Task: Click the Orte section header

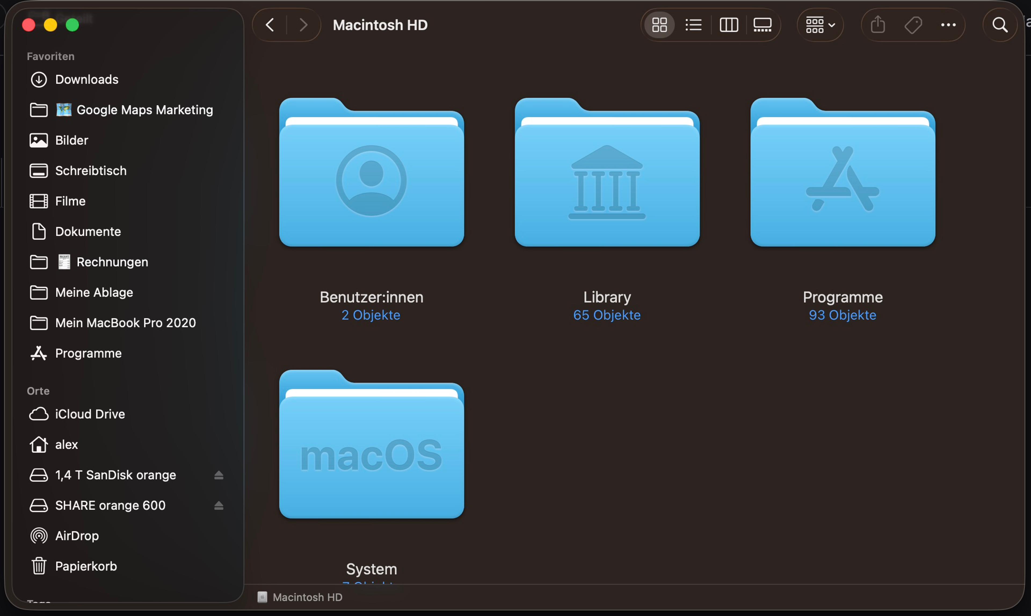Action: click(38, 391)
